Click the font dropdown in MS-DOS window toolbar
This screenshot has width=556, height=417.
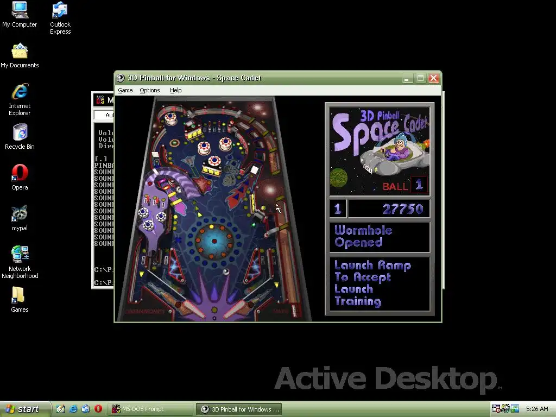tap(104, 115)
